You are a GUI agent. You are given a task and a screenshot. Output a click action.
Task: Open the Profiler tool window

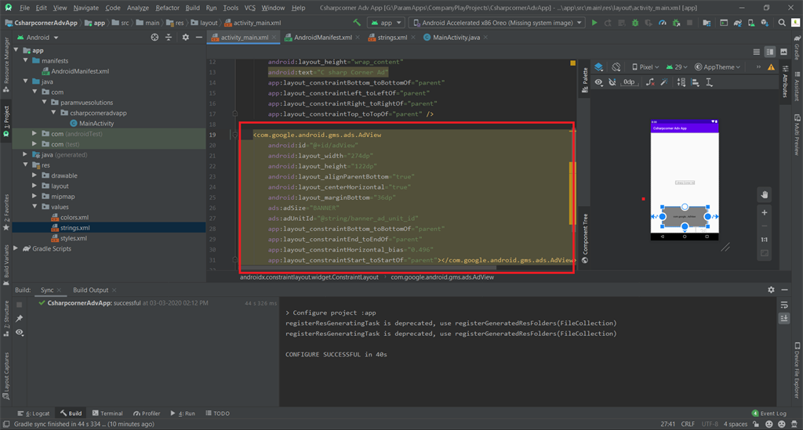tap(147, 413)
